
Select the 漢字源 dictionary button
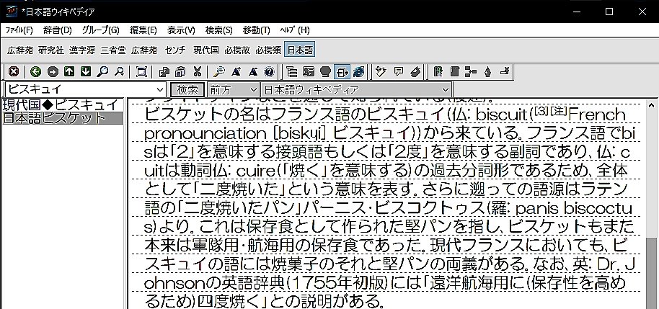pos(82,50)
